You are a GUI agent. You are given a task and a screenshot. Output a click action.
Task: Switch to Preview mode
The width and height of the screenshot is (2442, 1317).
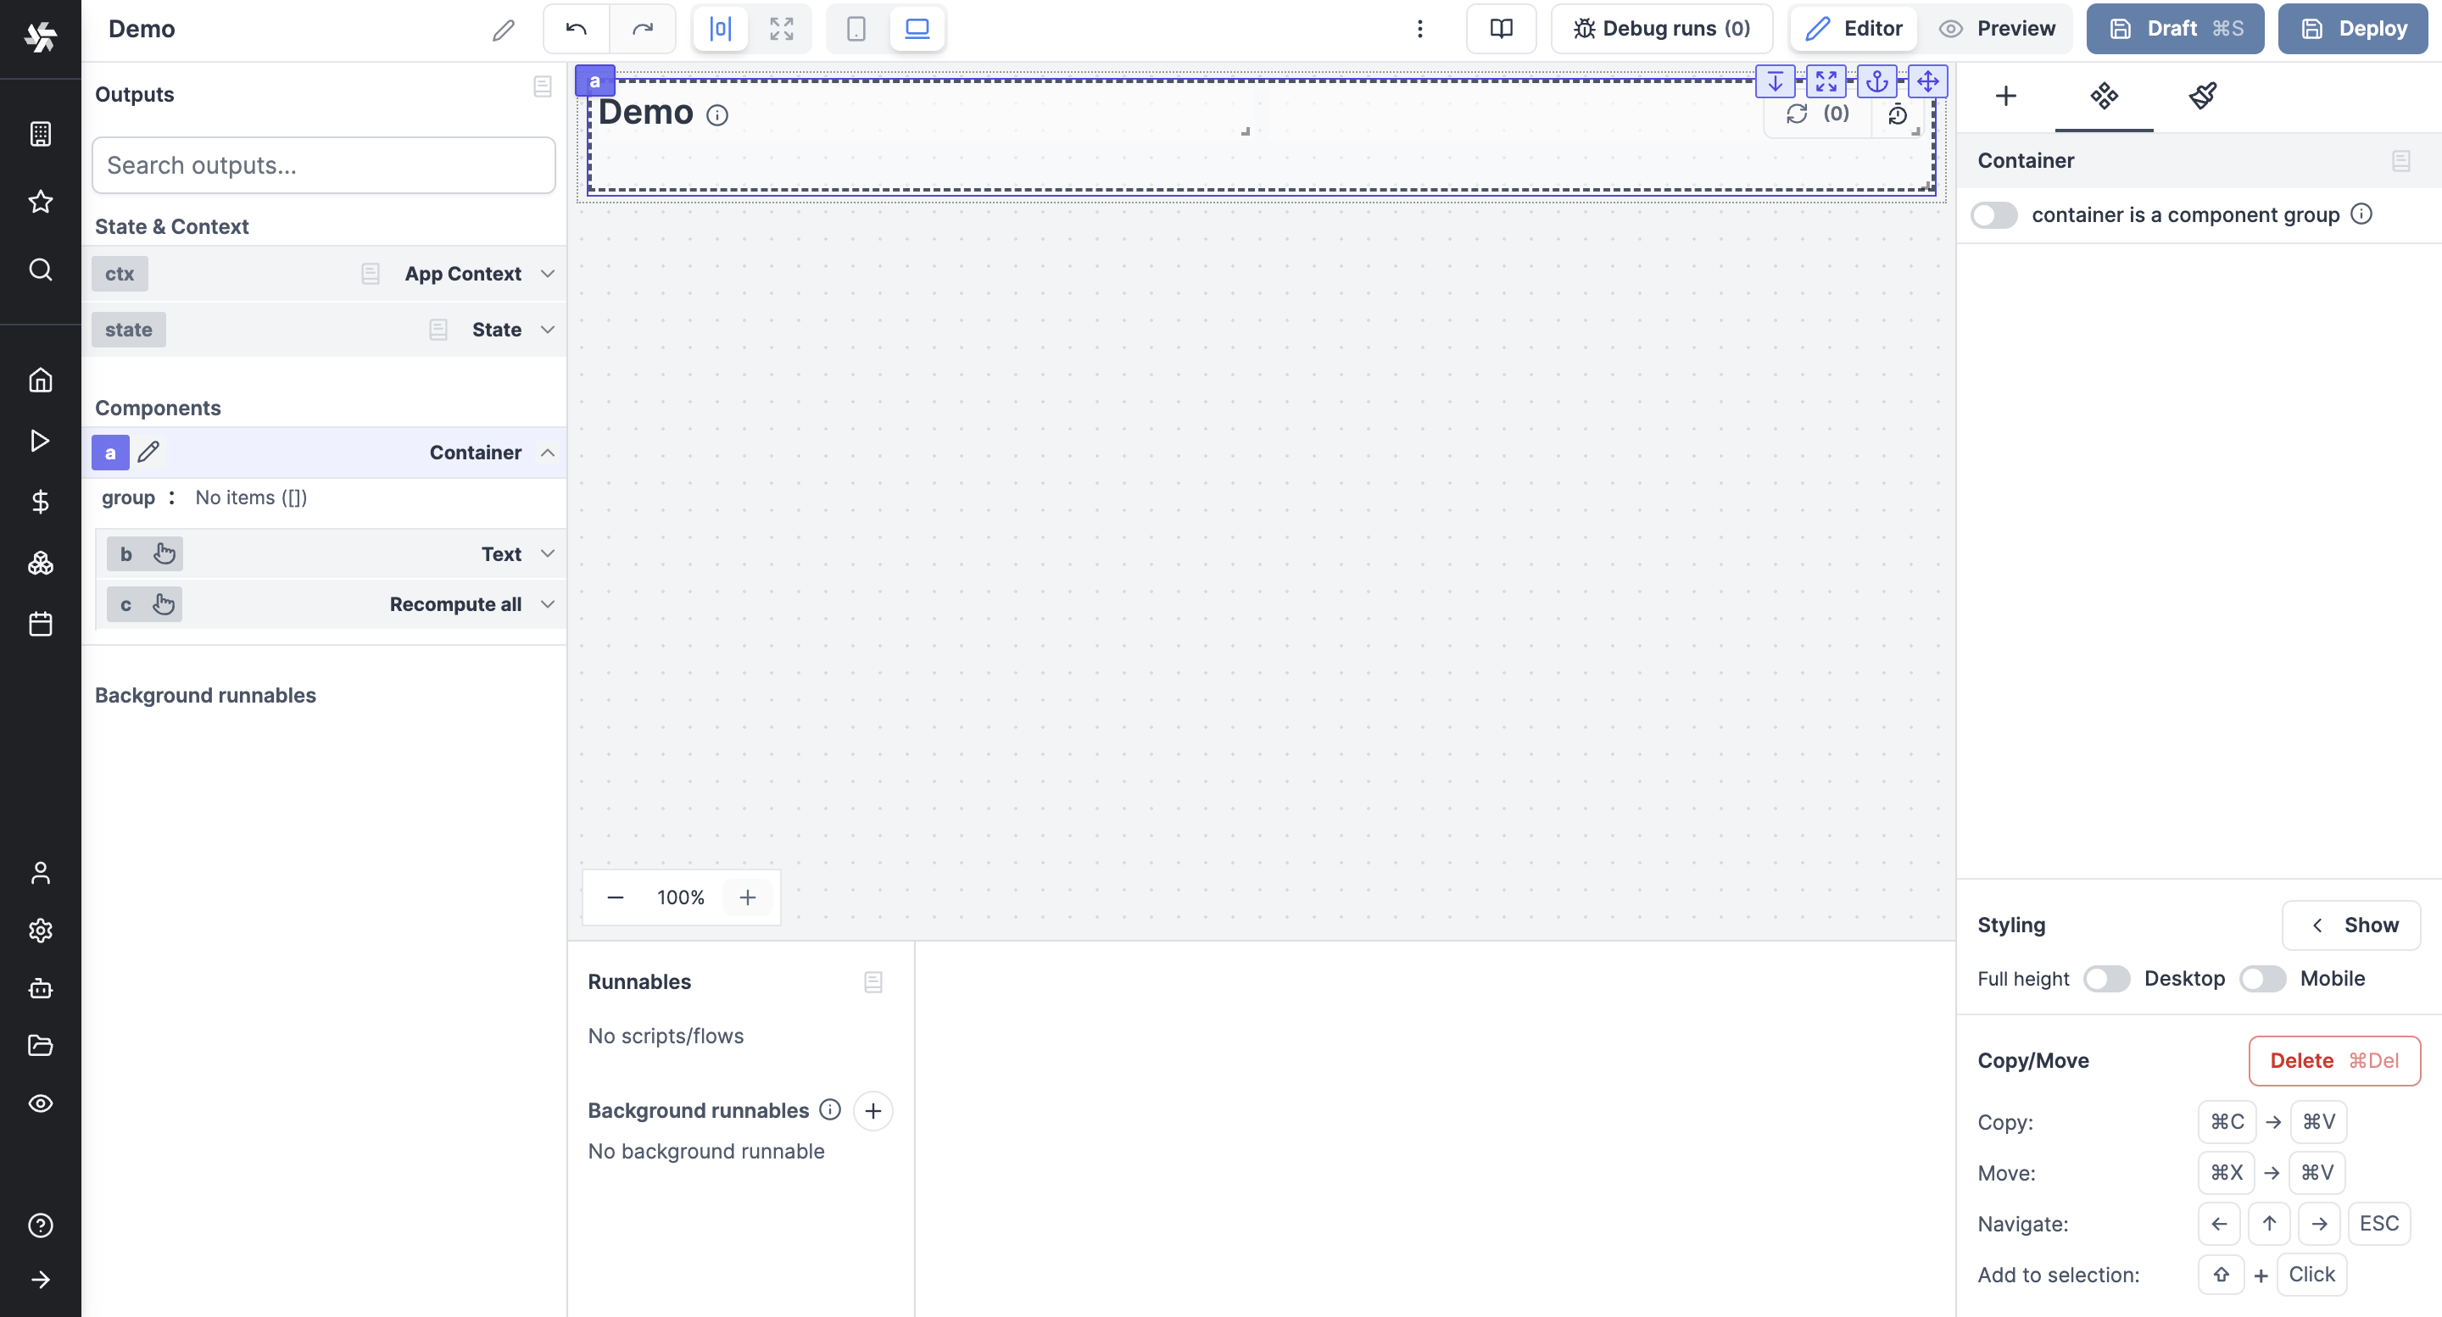1998,29
